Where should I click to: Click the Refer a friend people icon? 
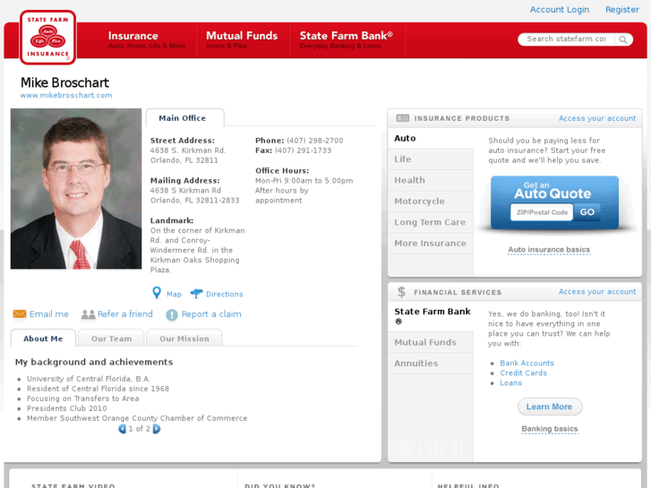click(88, 314)
